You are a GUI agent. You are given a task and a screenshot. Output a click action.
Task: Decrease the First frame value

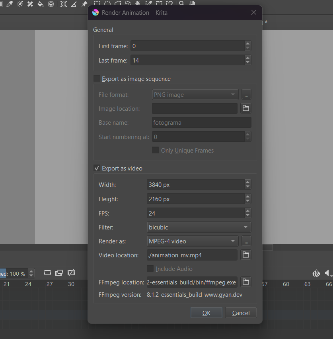[x=248, y=48]
